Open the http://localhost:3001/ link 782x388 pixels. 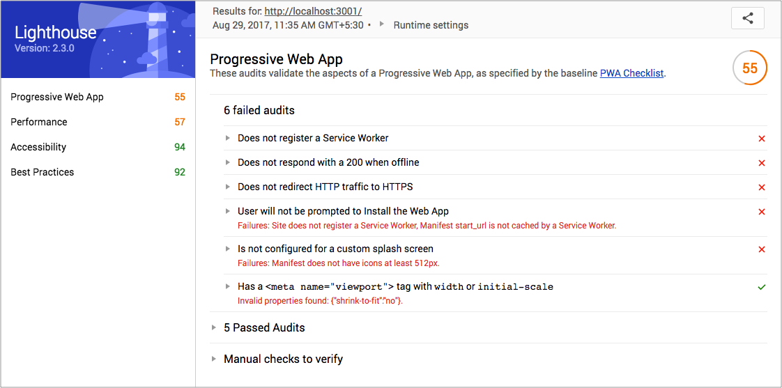(313, 11)
